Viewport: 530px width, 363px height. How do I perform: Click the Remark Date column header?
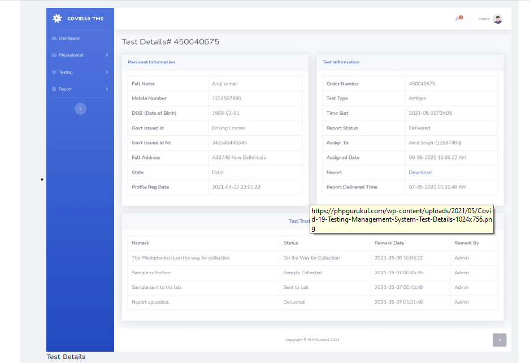[389, 243]
